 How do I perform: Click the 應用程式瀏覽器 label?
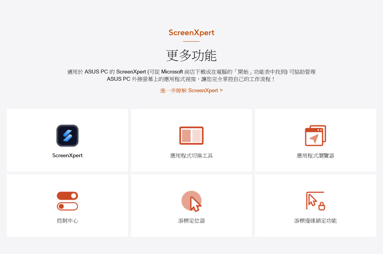(x=315, y=156)
